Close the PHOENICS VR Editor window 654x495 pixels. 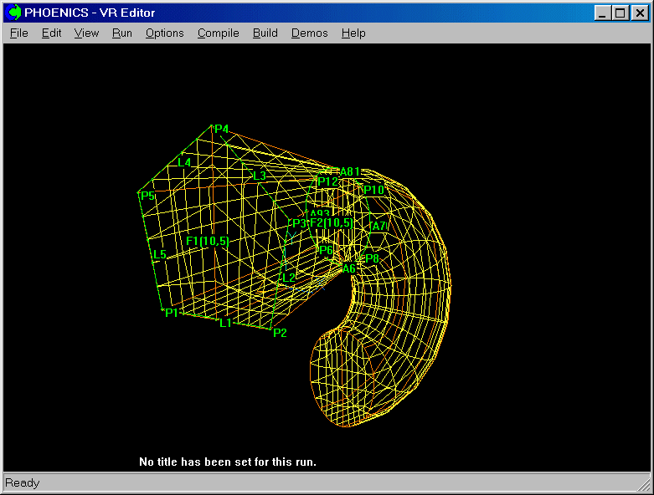pyautogui.click(x=639, y=13)
